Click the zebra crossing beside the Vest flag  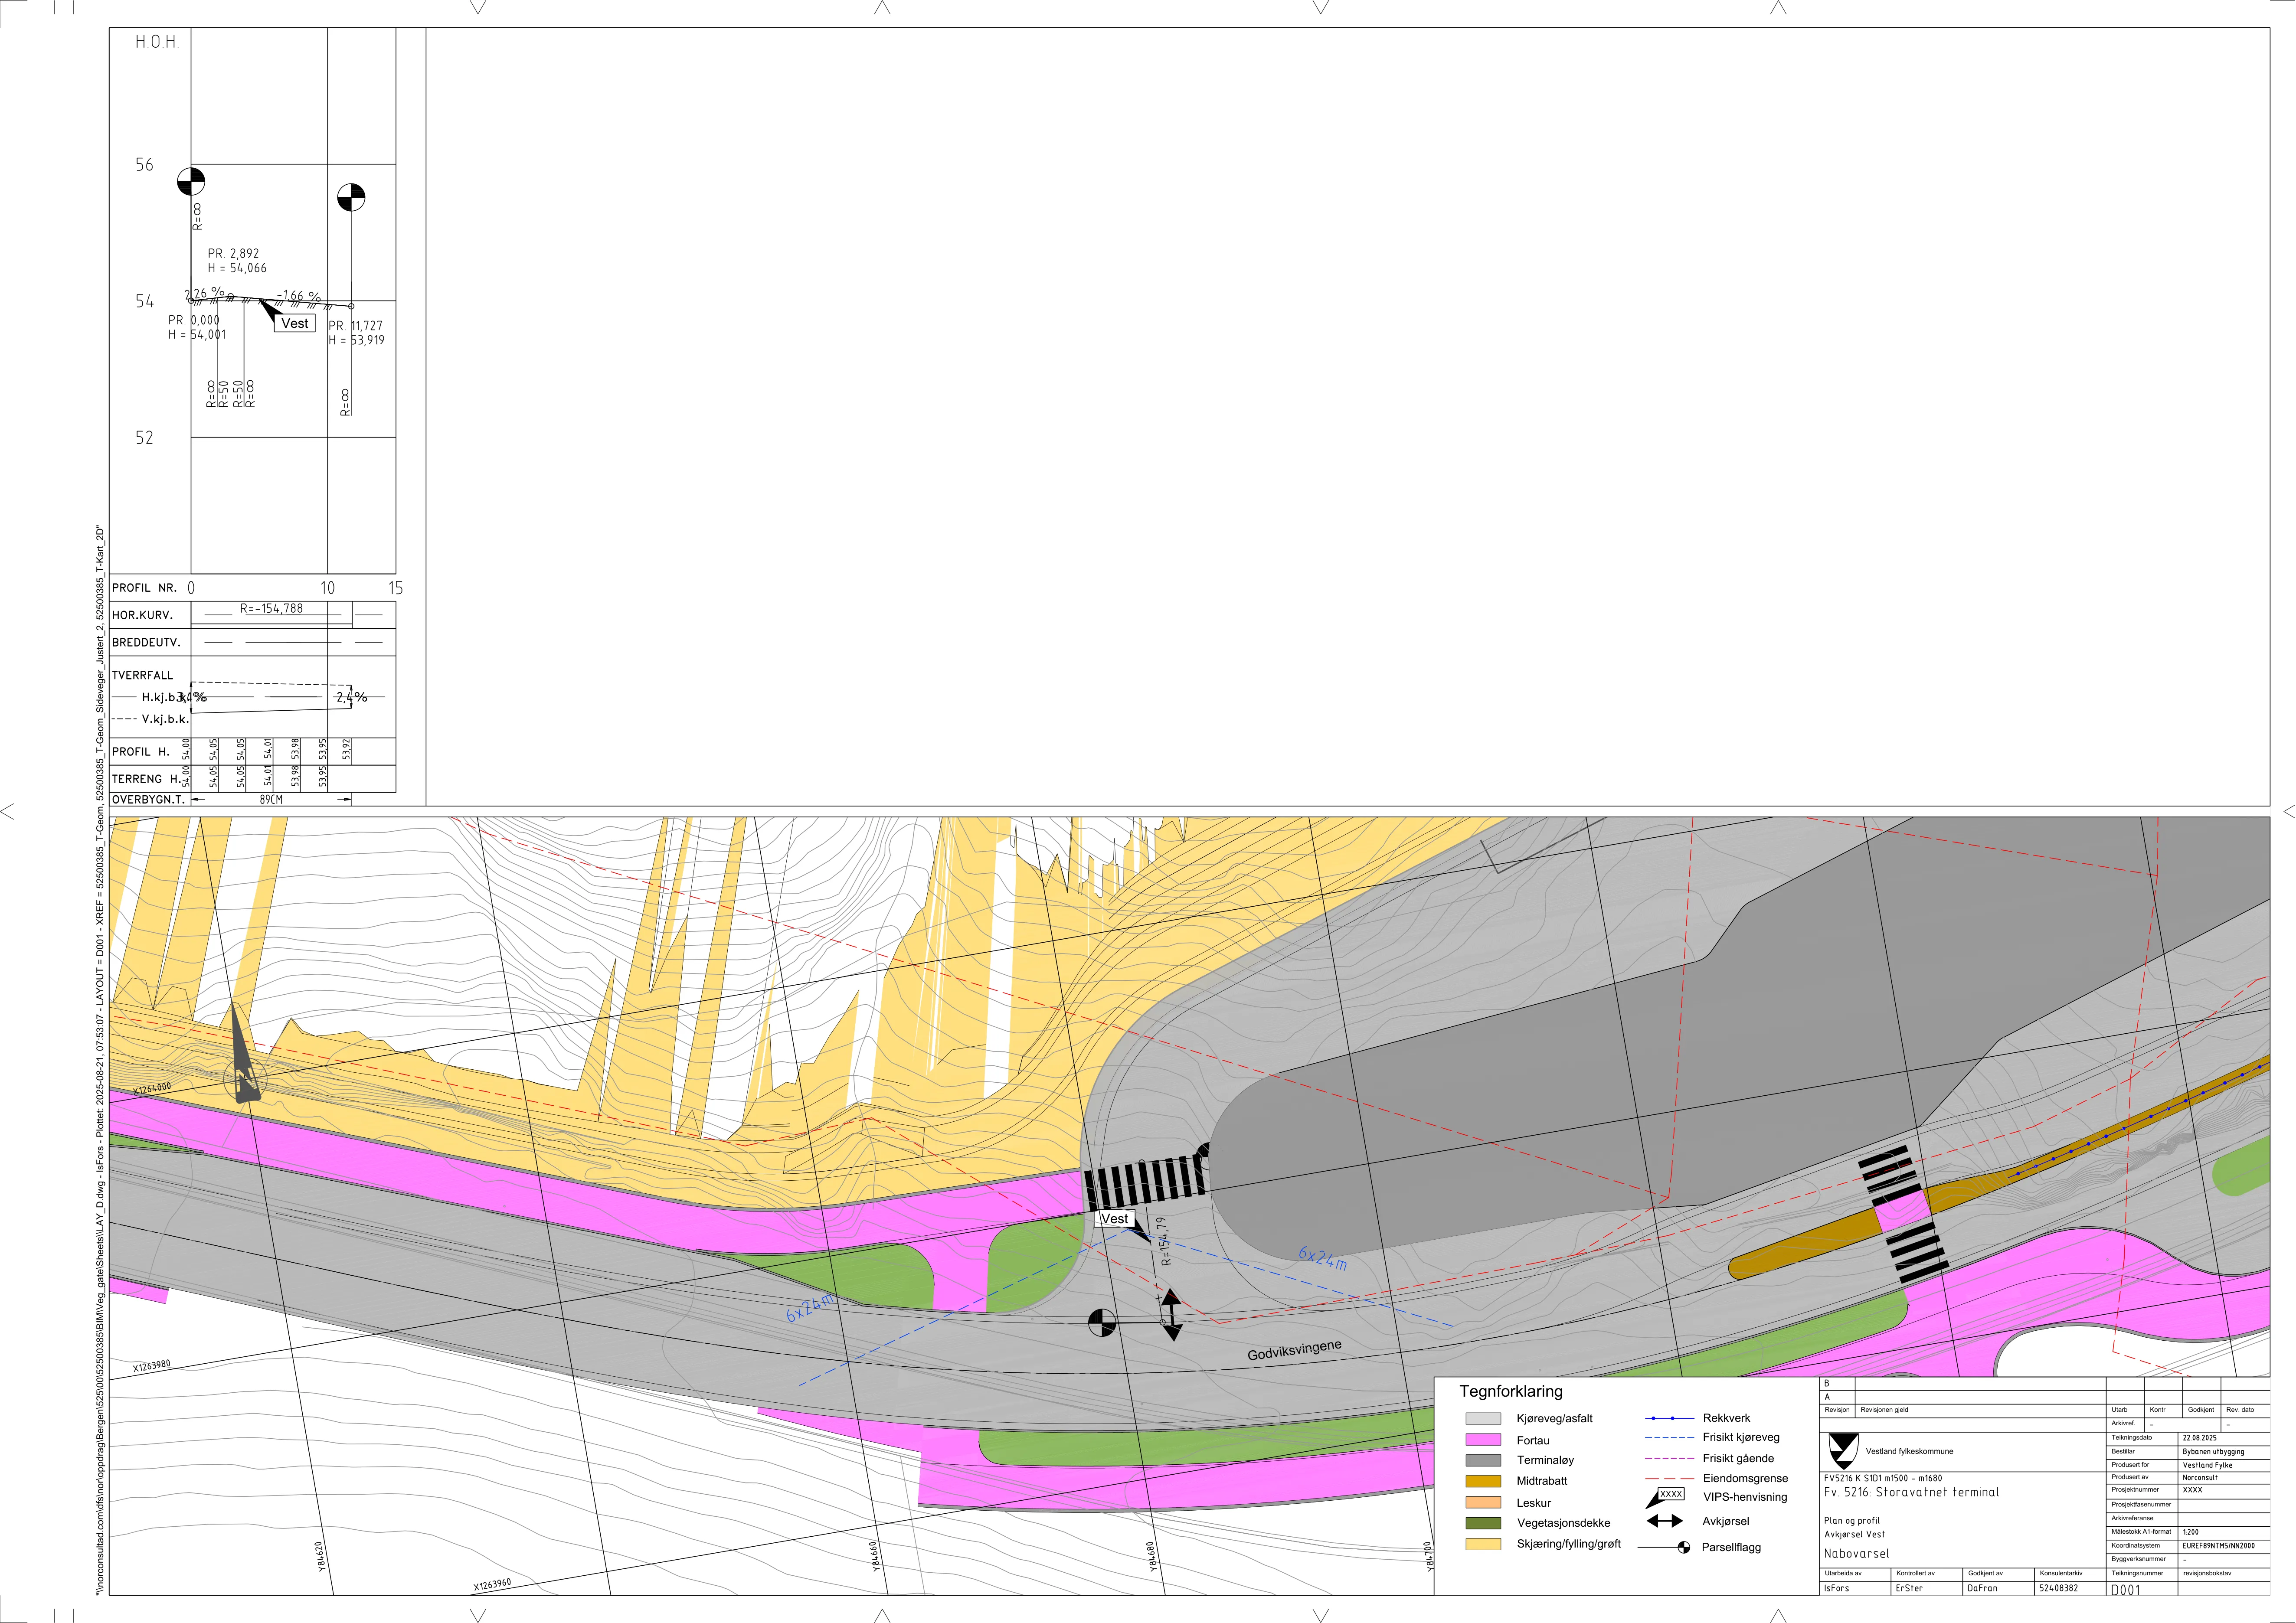[1146, 1183]
